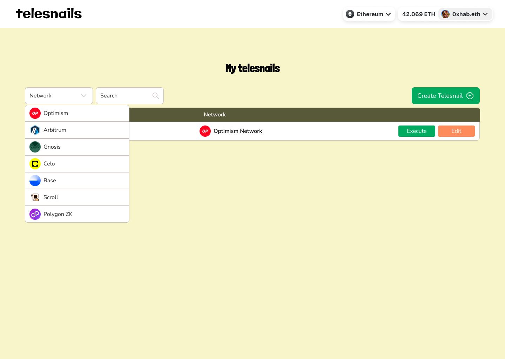Click the Optimism Network cell text
The image size is (505, 359).
click(238, 131)
